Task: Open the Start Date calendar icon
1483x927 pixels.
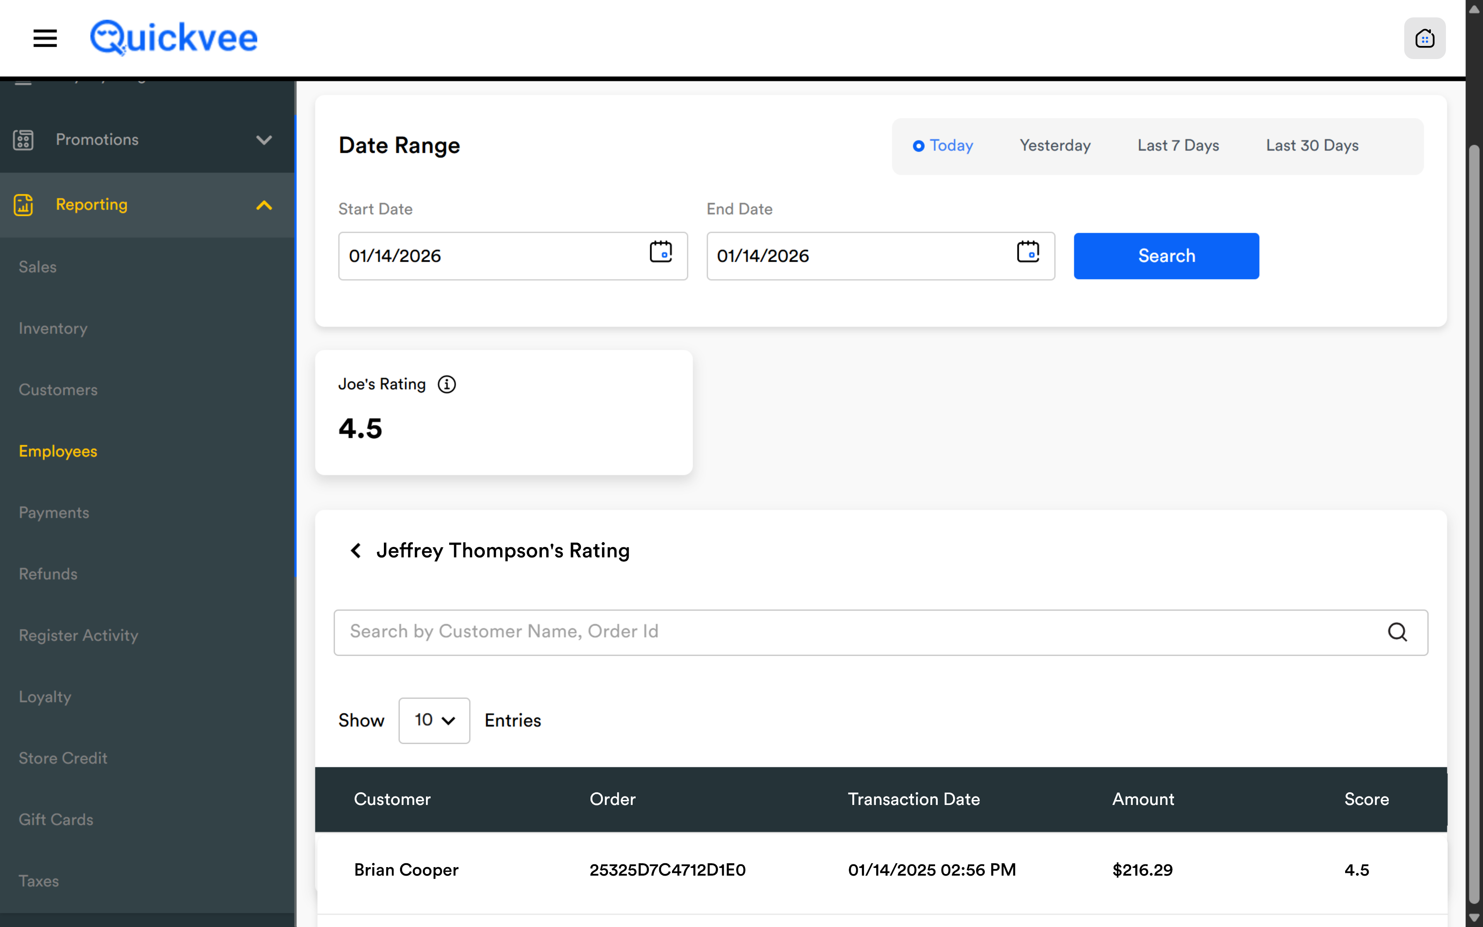Action: tap(661, 252)
